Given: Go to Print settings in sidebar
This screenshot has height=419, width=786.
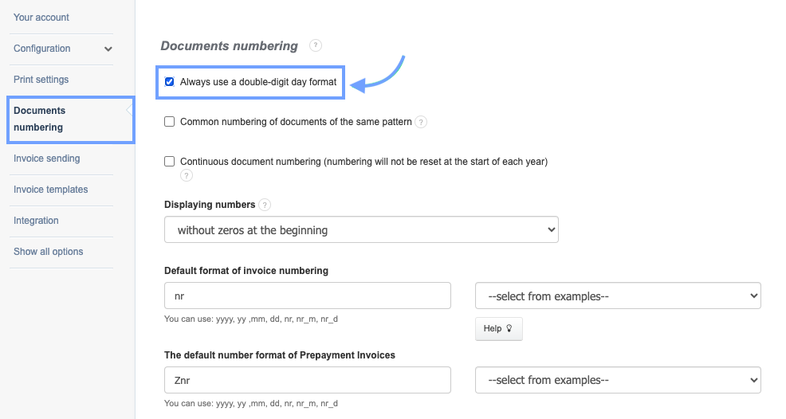Looking at the screenshot, I should pyautogui.click(x=41, y=80).
